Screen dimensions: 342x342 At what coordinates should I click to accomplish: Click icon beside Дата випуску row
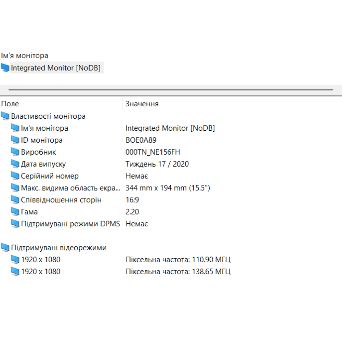click(15, 164)
